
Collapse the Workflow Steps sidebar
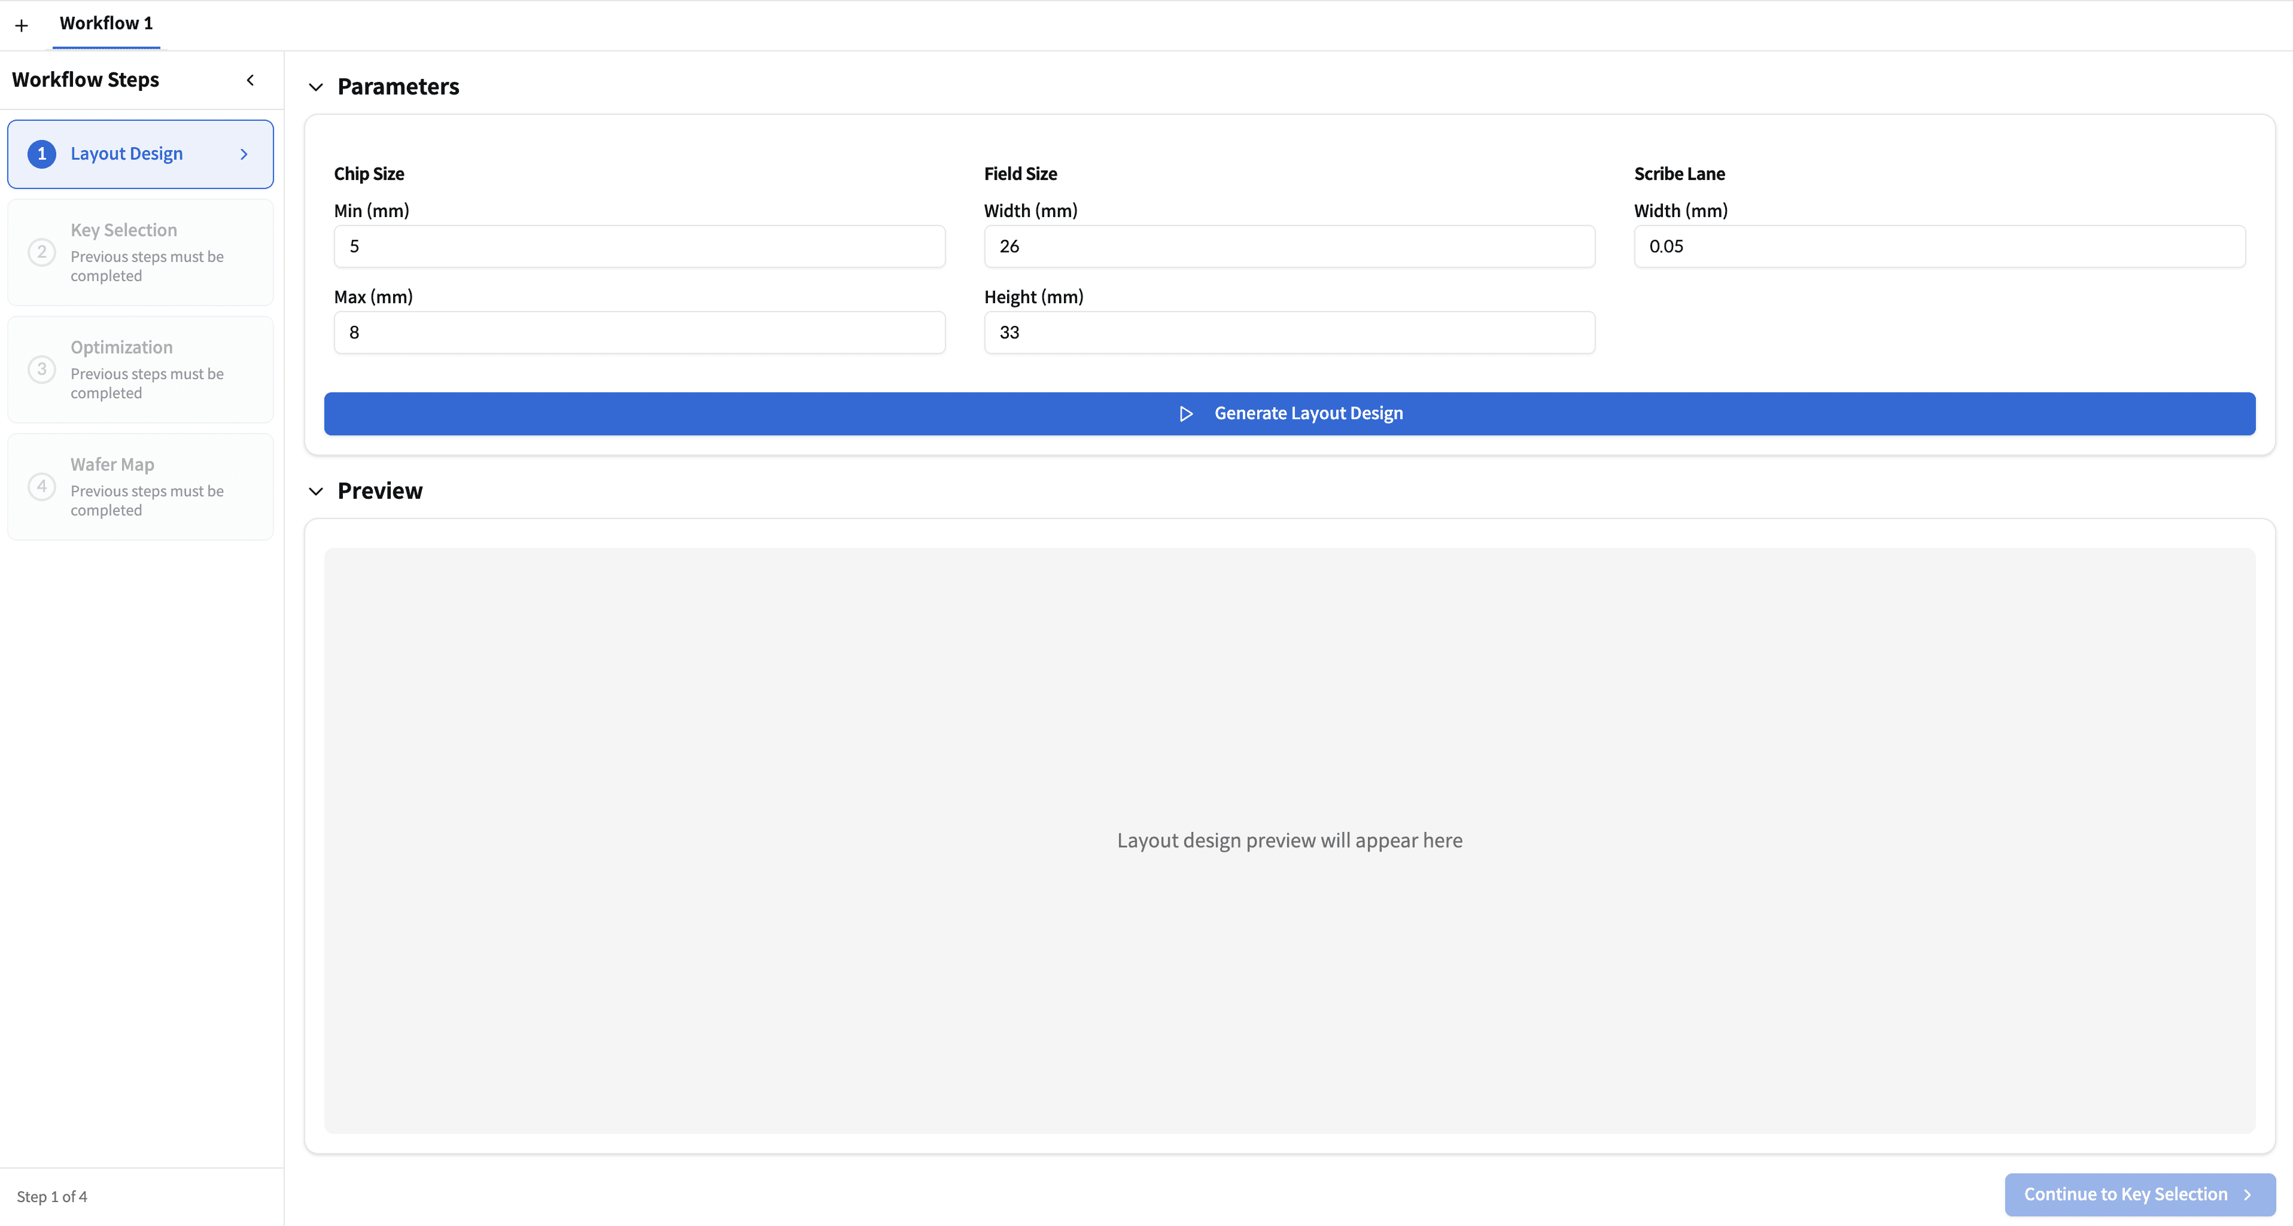point(250,80)
